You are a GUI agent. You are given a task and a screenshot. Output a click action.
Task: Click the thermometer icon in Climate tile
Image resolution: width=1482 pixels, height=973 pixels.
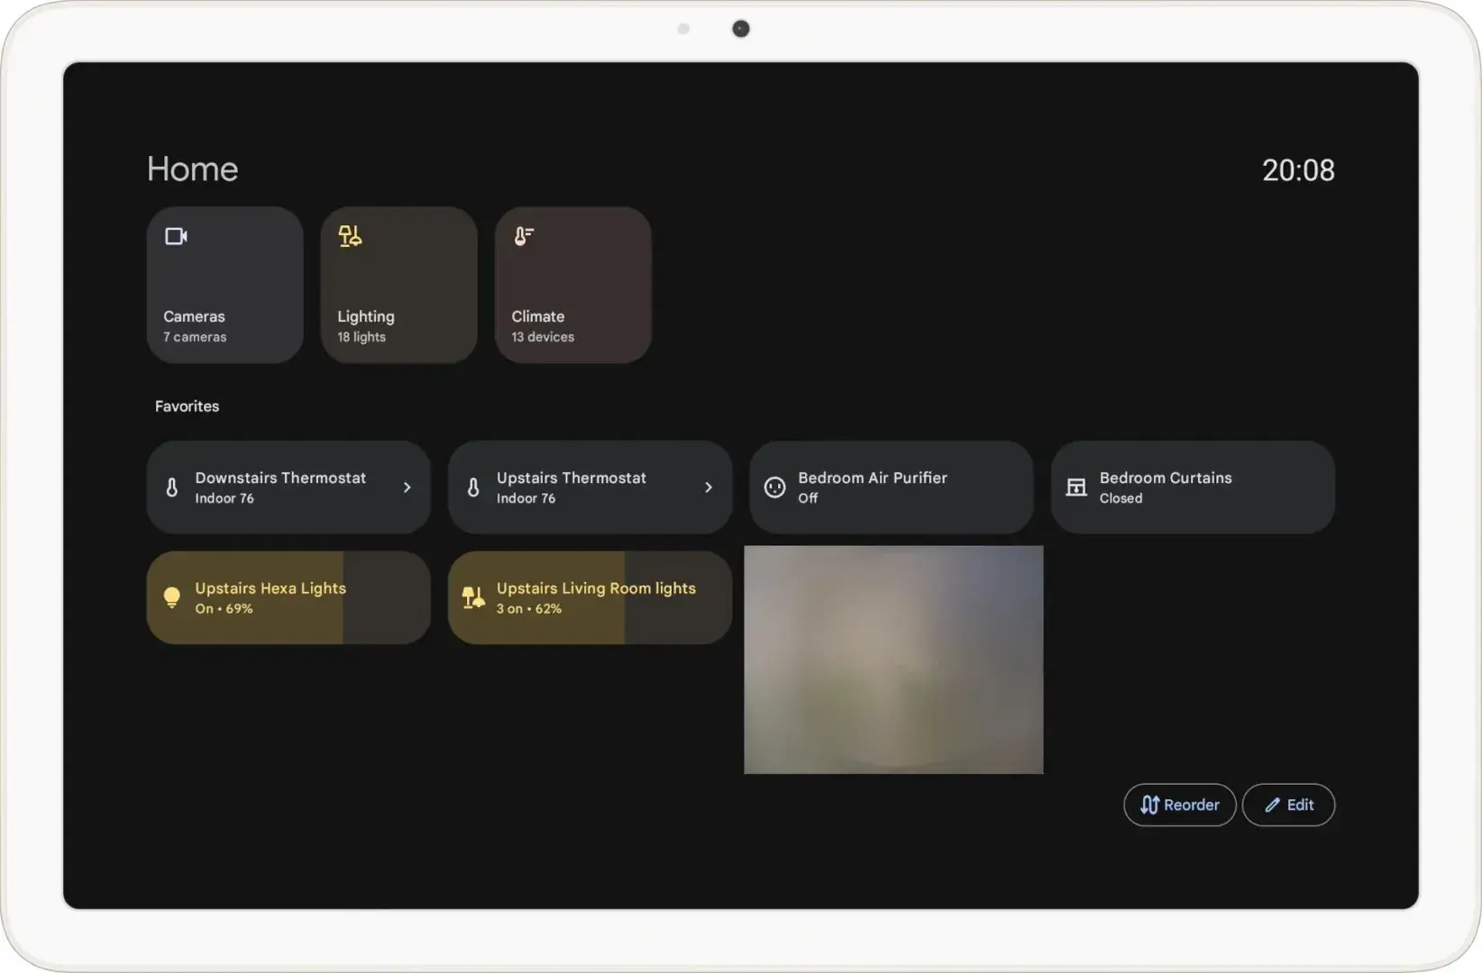523,236
